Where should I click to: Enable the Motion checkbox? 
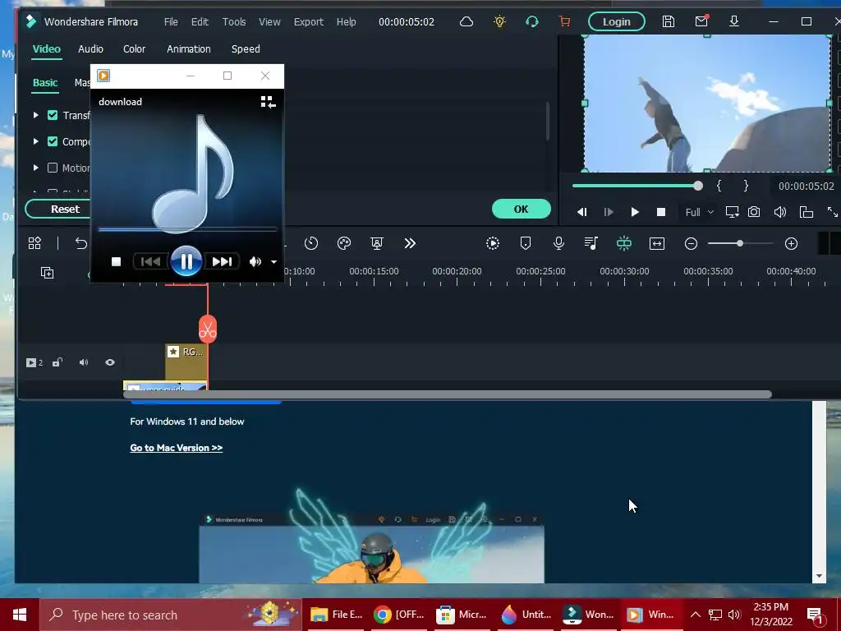pos(53,168)
